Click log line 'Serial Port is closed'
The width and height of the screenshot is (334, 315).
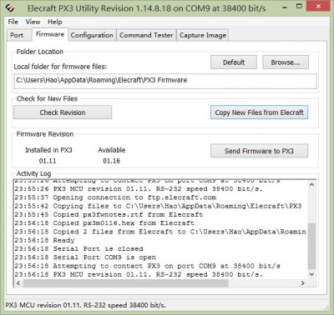pos(78,249)
